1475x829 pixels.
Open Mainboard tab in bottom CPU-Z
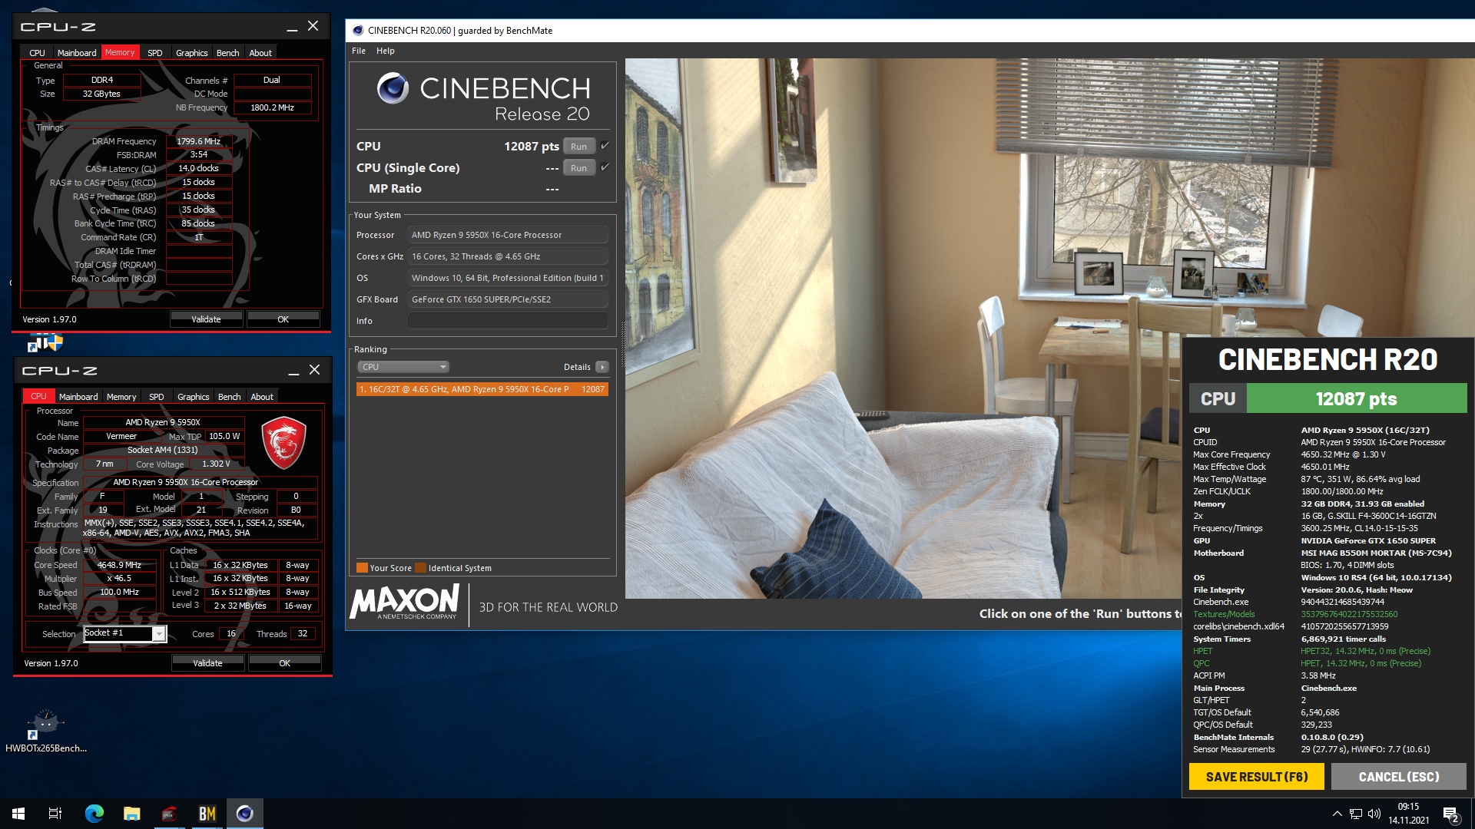coord(78,397)
